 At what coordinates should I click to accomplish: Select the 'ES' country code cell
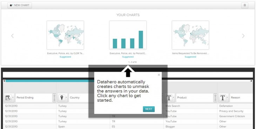pos(137,127)
